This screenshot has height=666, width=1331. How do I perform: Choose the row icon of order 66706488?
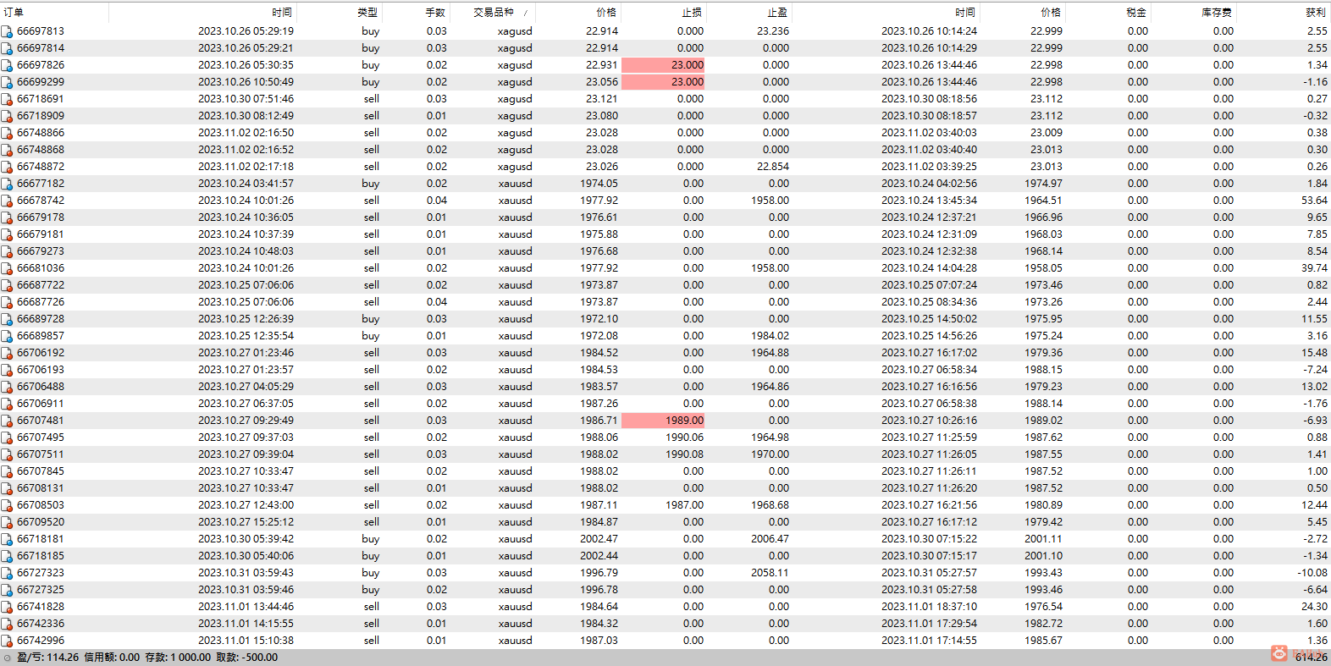point(7,387)
